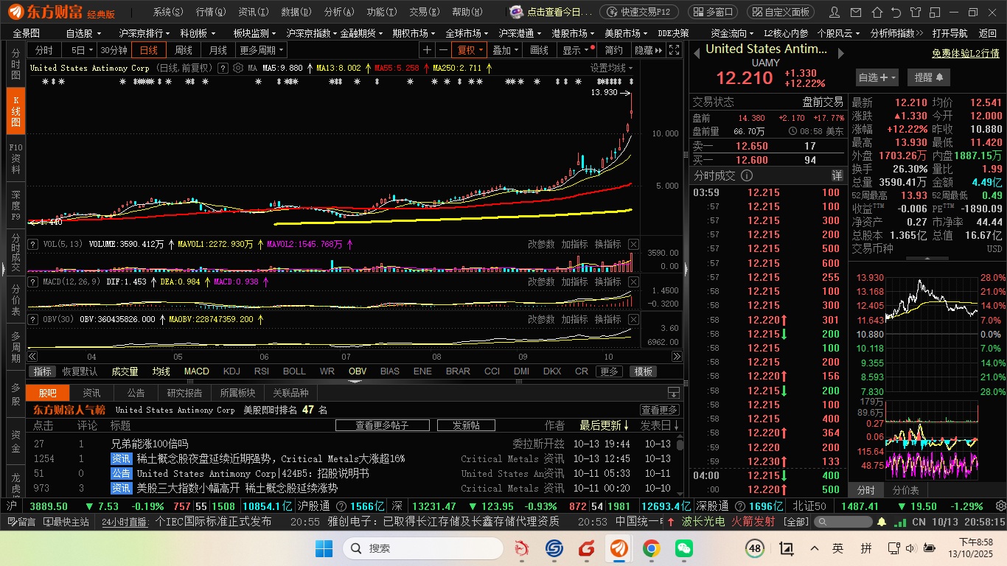Open Windows Start menu
This screenshot has width=1007, height=566.
click(324, 548)
